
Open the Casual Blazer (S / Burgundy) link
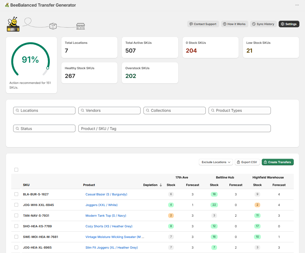coord(106,194)
